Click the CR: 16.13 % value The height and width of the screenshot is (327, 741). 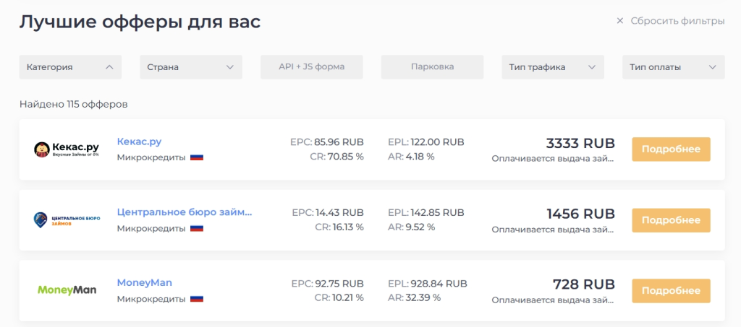coord(339,227)
